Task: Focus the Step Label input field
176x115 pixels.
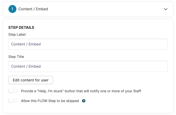Action: click(x=88, y=44)
